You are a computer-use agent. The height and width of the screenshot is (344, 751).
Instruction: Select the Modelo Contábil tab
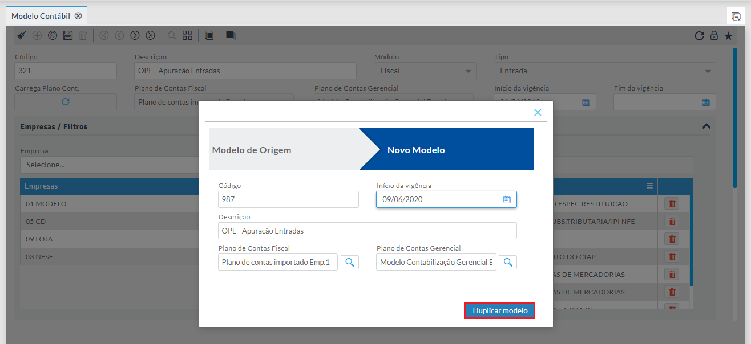click(x=41, y=16)
